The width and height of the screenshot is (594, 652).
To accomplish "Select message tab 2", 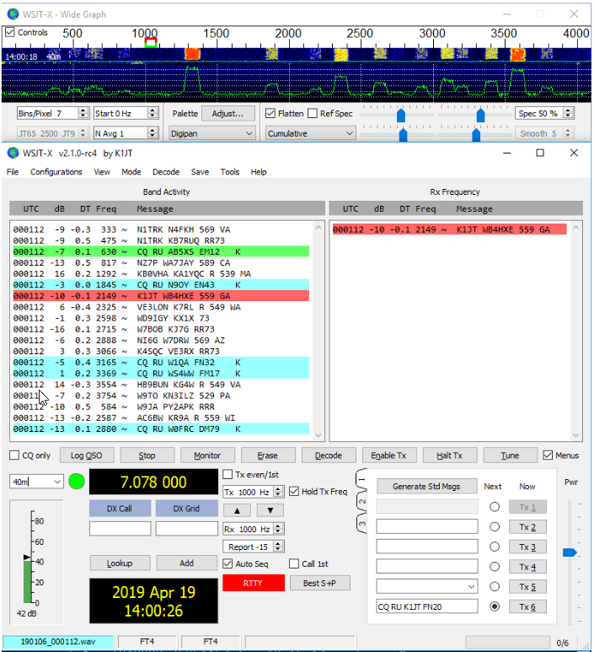I will click(x=362, y=501).
